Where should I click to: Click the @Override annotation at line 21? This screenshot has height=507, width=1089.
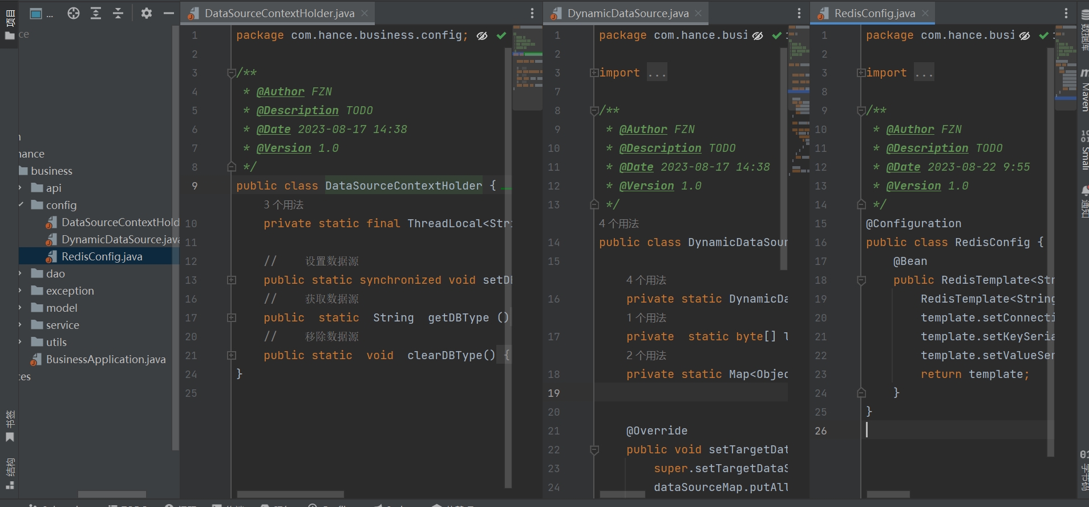pos(657,431)
